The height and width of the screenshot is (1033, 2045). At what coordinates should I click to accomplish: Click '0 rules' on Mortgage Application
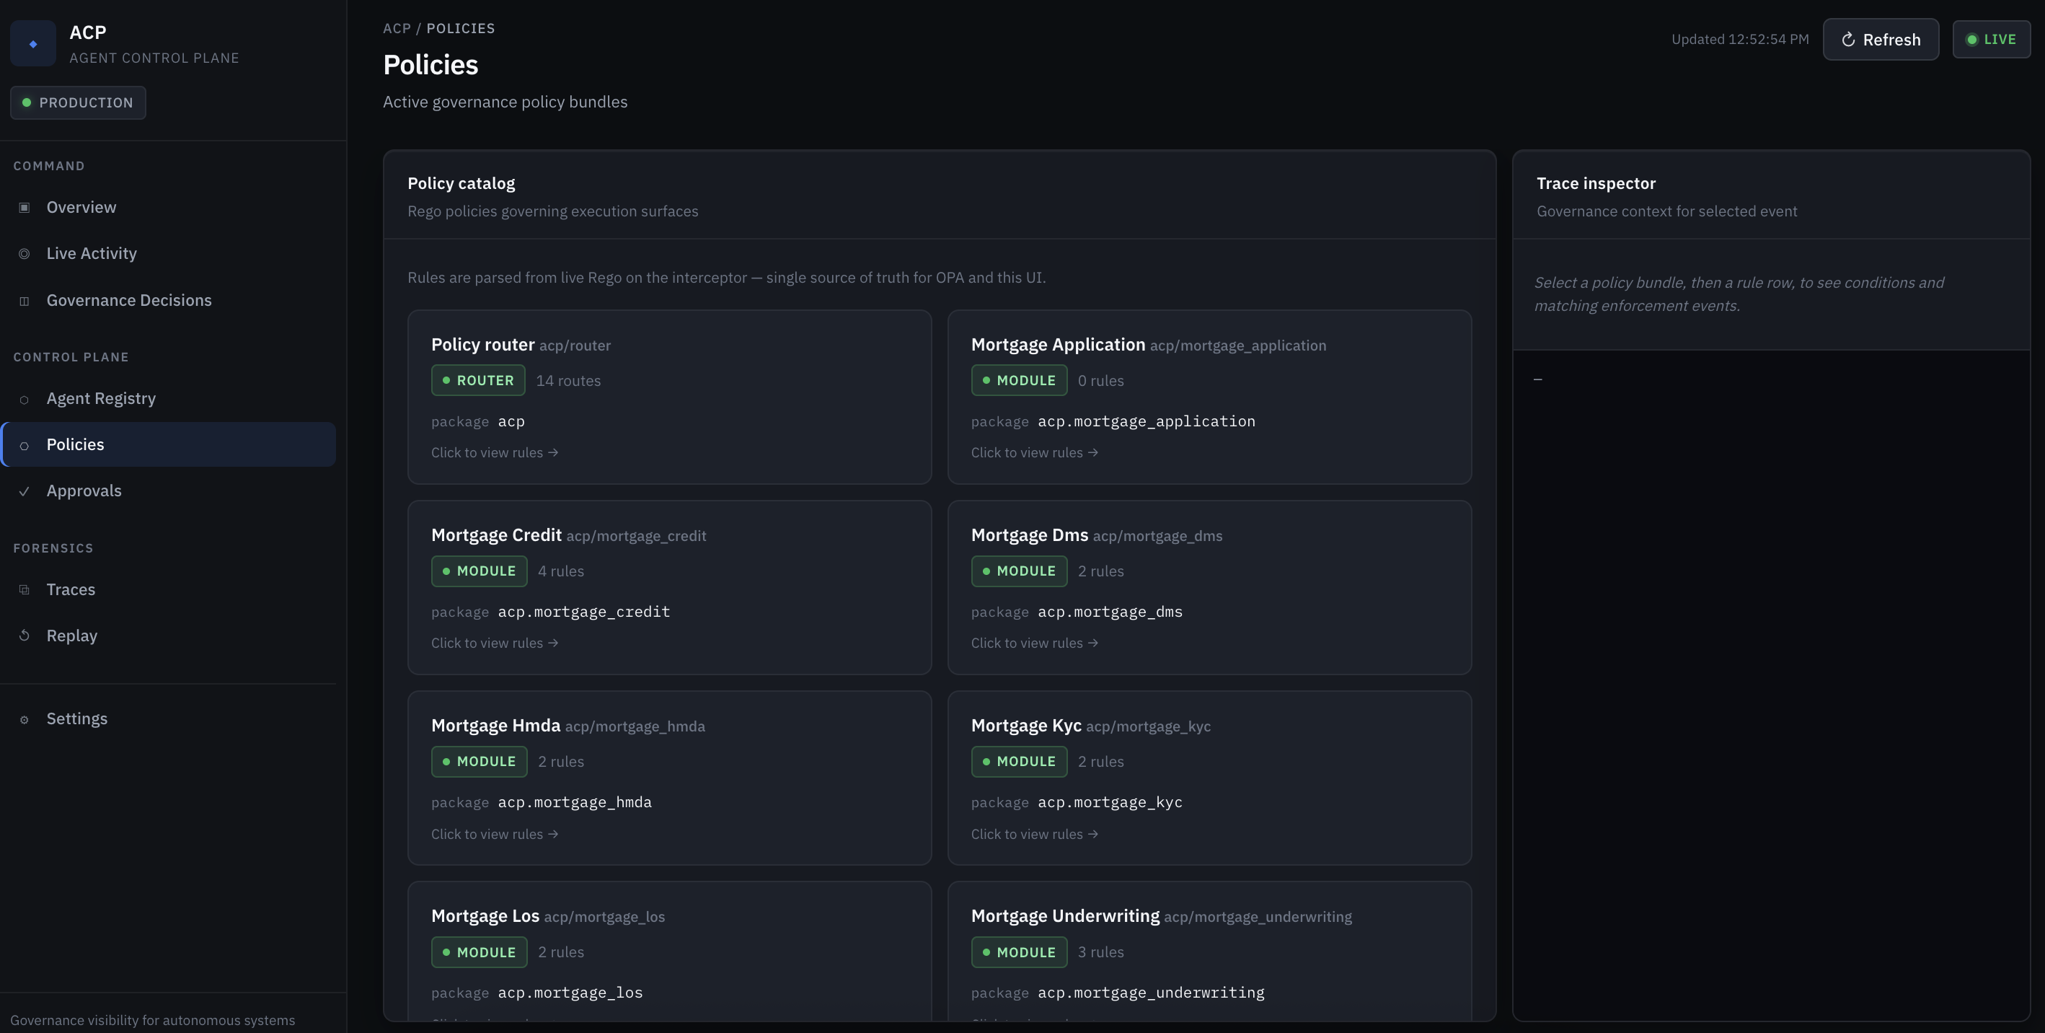(x=1100, y=381)
